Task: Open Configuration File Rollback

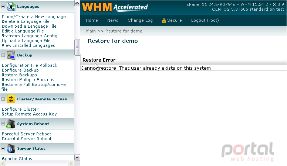Action: point(30,65)
